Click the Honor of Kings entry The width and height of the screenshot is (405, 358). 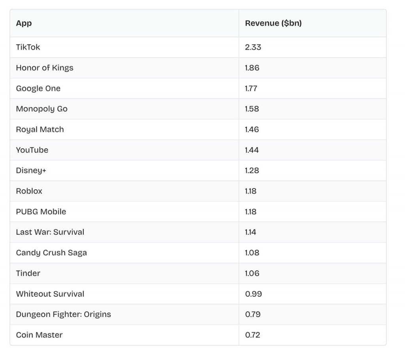[x=44, y=68]
